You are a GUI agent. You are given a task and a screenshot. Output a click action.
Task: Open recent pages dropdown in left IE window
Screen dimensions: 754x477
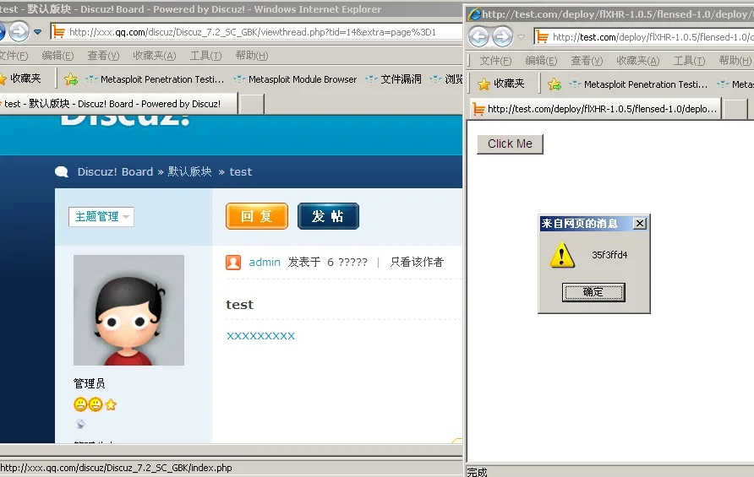click(37, 32)
